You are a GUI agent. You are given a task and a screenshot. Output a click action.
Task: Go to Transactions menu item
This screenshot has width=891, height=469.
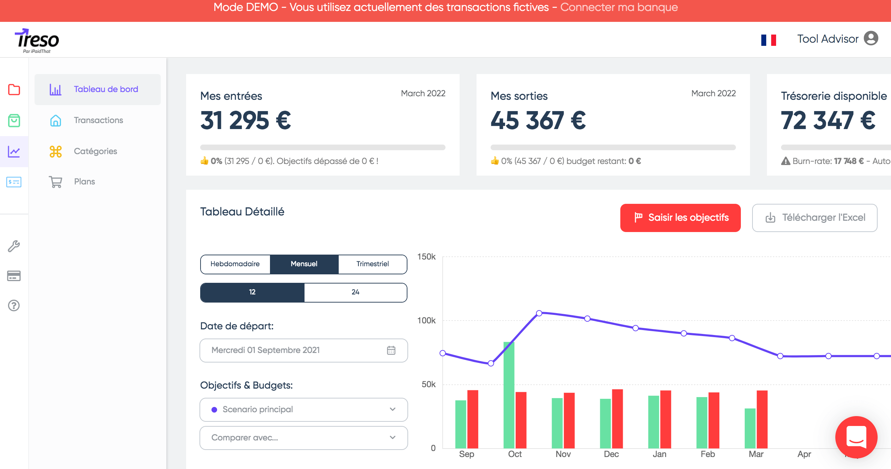98,120
